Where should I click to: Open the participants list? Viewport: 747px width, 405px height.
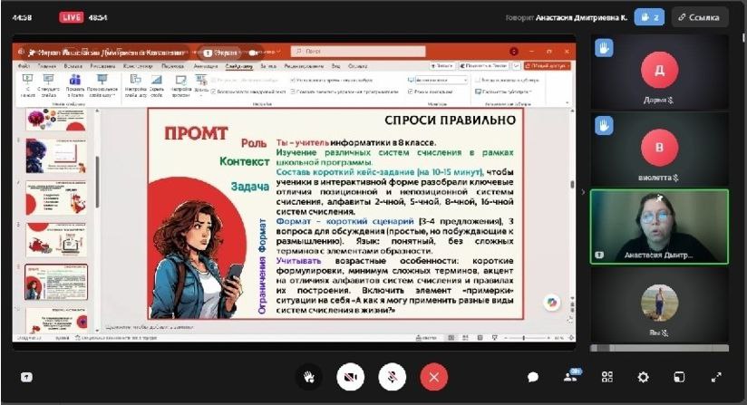click(573, 377)
